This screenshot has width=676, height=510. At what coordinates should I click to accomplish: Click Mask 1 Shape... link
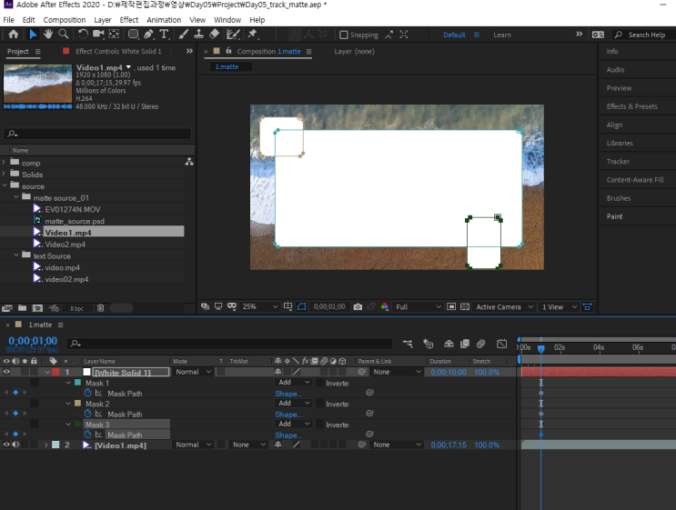[288, 394]
